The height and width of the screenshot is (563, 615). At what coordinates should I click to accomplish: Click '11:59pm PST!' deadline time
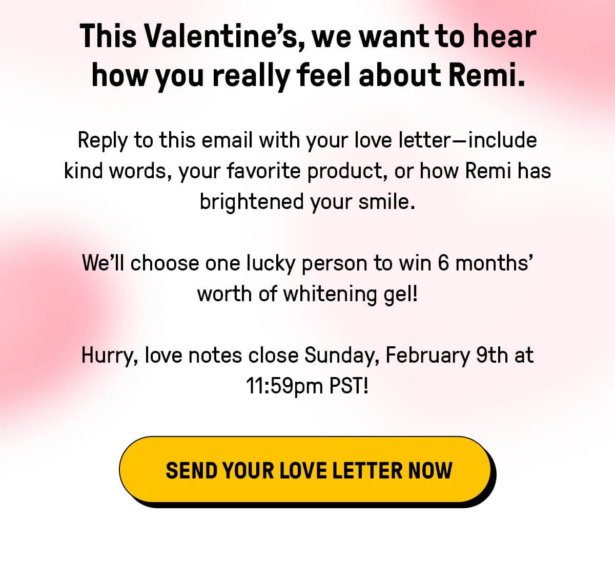click(307, 386)
